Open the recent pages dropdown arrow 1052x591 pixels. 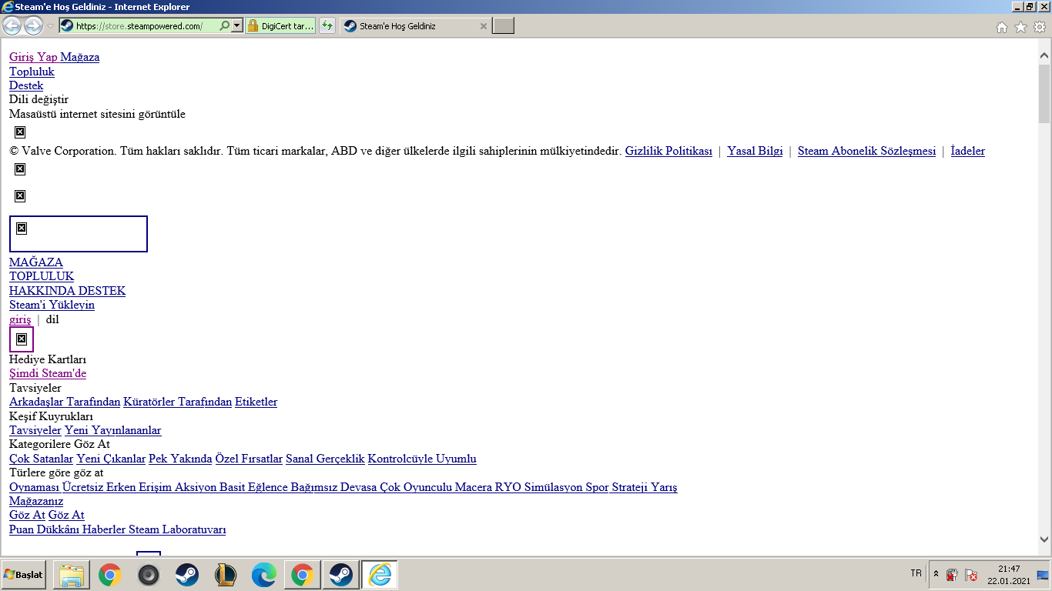(x=51, y=26)
